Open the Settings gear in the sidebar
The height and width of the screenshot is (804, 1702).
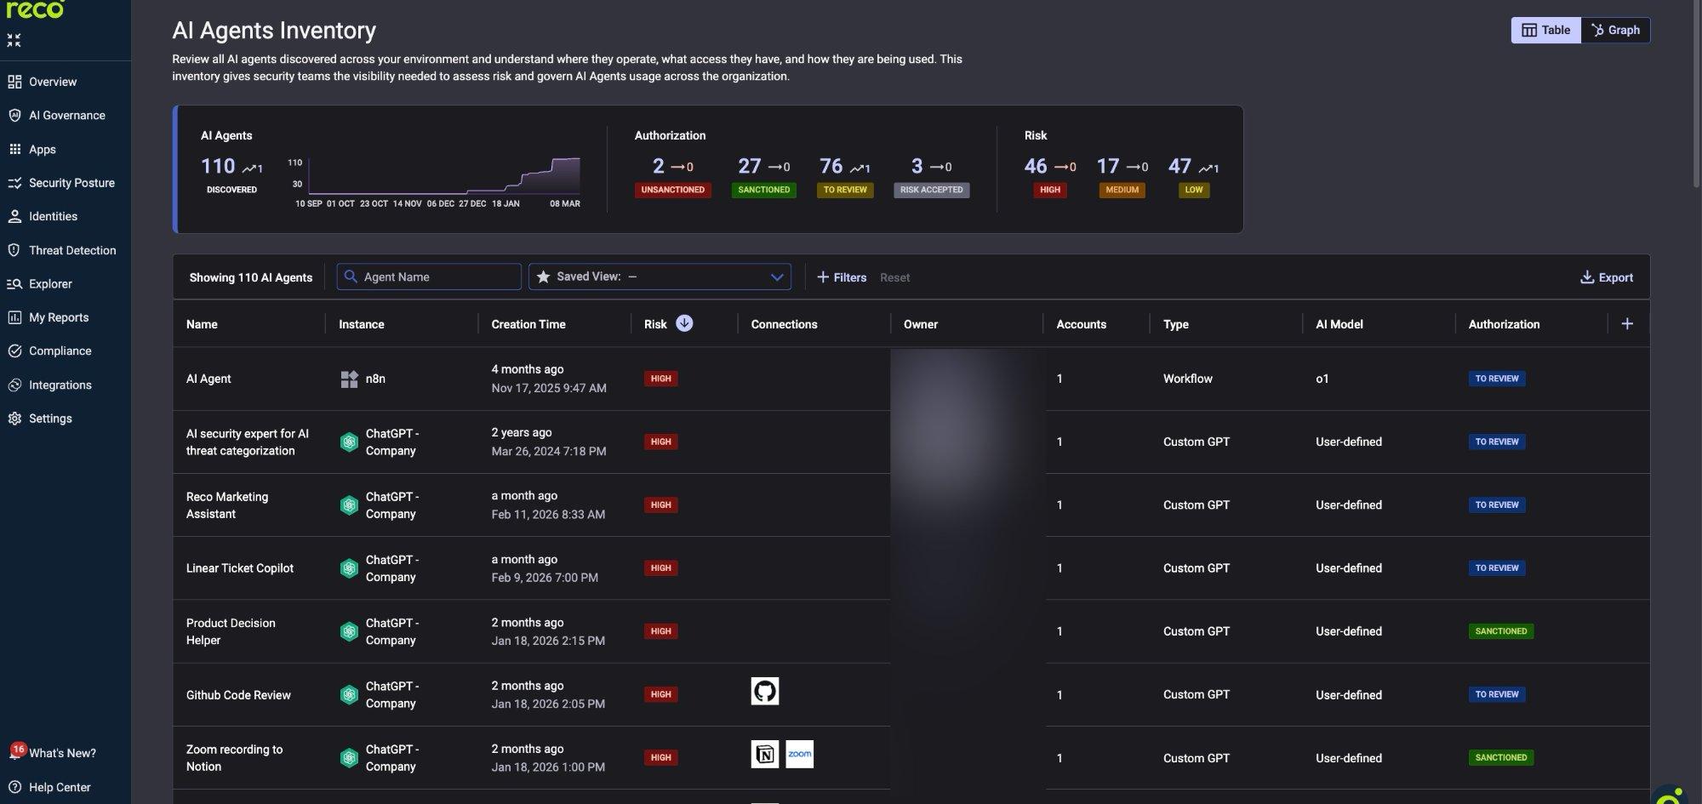pyautogui.click(x=14, y=418)
